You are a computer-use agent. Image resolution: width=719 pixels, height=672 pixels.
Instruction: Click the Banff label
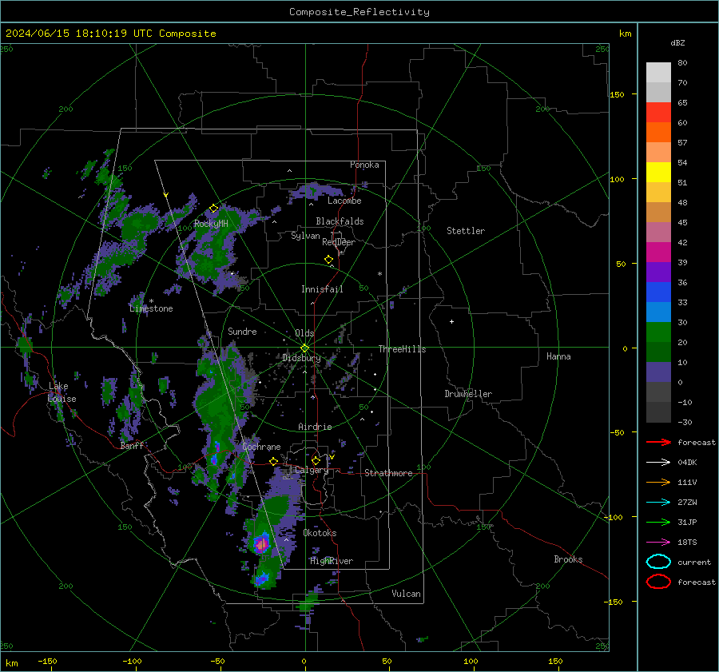[132, 446]
